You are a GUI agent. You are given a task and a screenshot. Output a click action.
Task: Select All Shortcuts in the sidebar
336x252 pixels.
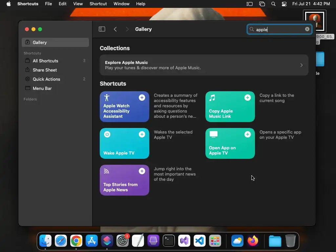(55, 61)
